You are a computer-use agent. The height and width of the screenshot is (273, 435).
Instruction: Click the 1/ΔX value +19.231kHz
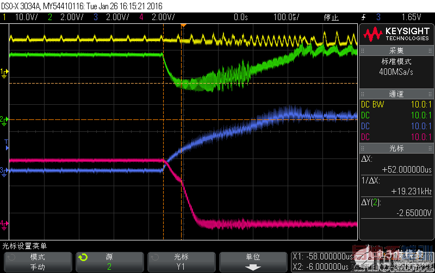[x=412, y=192]
